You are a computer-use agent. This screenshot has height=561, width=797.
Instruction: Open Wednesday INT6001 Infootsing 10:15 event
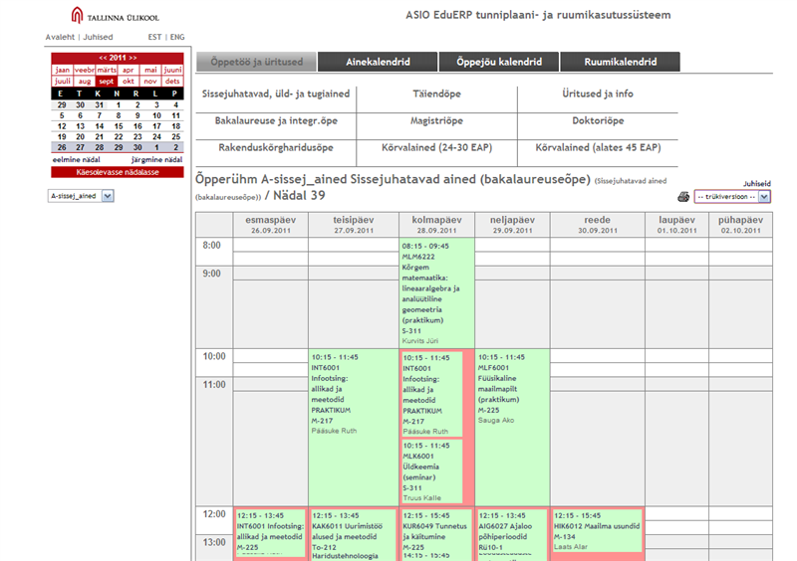click(x=432, y=394)
